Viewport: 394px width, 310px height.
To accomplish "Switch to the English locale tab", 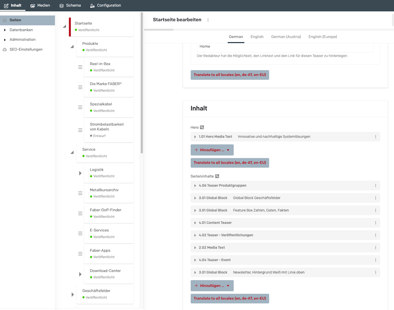I will tap(257, 37).
